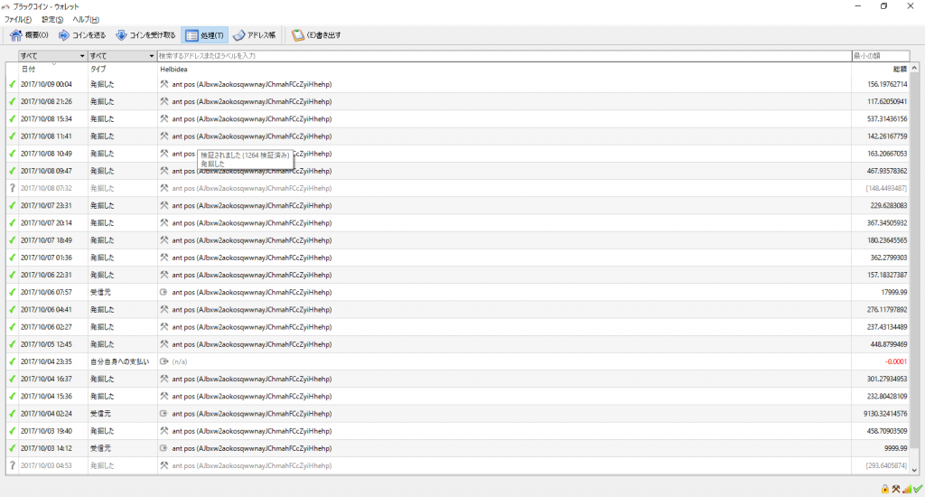Sort by the 日付 column header

[x=29, y=69]
